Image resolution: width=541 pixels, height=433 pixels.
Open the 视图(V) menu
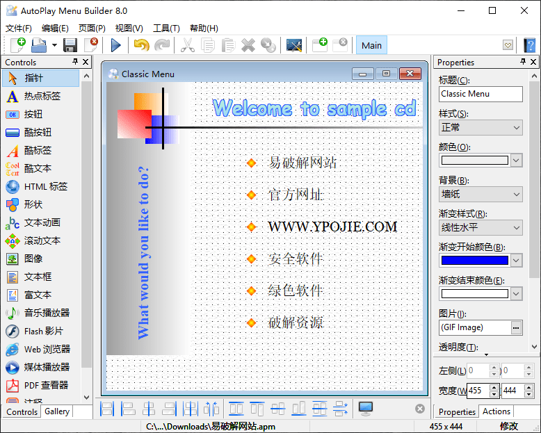(129, 28)
